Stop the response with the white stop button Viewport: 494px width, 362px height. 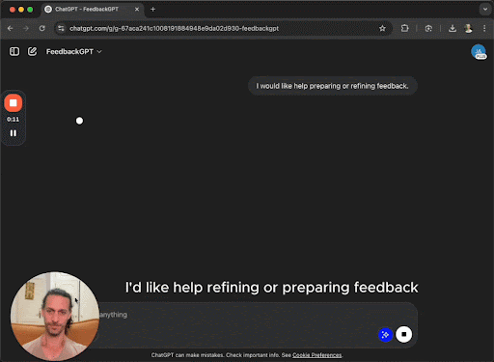click(404, 334)
